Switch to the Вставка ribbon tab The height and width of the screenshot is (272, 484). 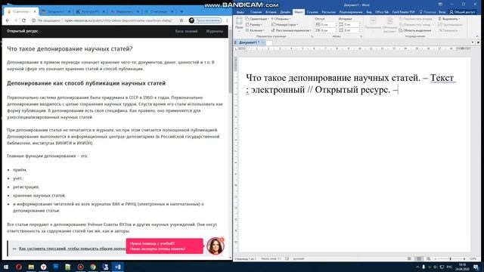click(271, 12)
